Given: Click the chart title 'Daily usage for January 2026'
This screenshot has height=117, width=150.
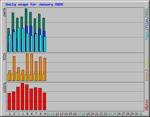Looking at the screenshot, I should coord(34,4).
